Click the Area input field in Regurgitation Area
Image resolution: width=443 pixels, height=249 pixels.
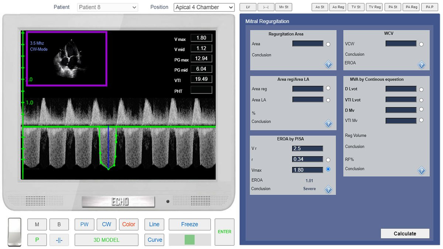[308, 44]
